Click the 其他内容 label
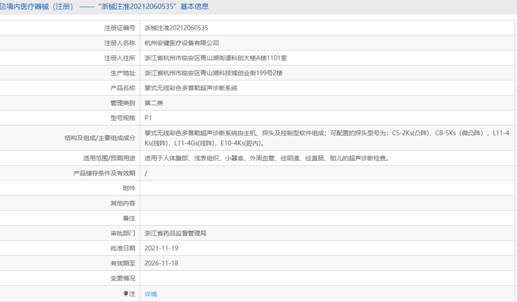This screenshot has width=517, height=302. point(123,203)
